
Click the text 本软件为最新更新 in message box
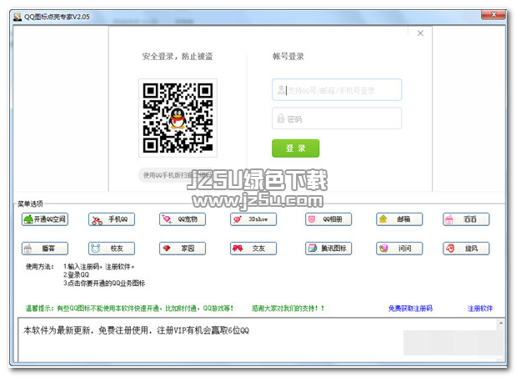pyautogui.click(x=57, y=330)
